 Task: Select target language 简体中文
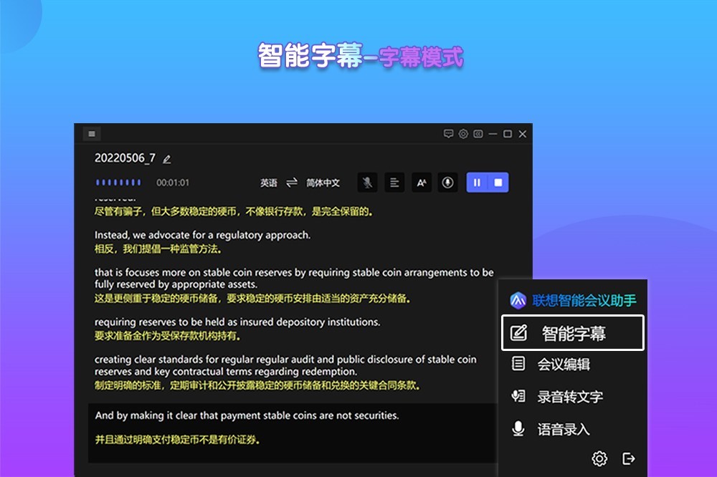tap(323, 183)
